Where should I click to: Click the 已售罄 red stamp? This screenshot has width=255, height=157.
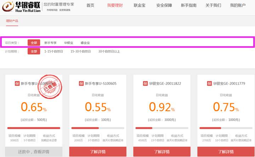50,87
